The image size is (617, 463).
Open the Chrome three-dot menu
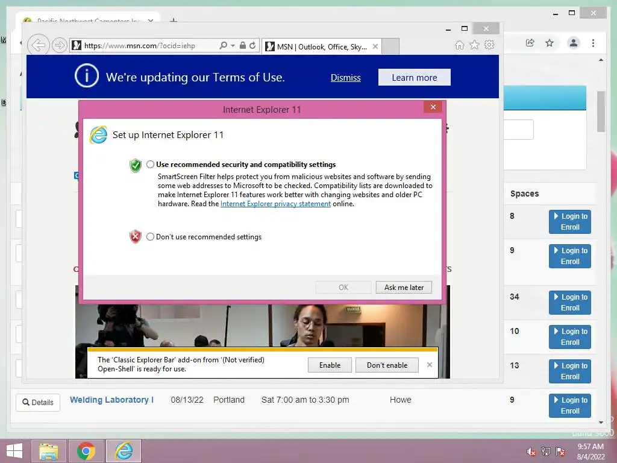pyautogui.click(x=593, y=43)
